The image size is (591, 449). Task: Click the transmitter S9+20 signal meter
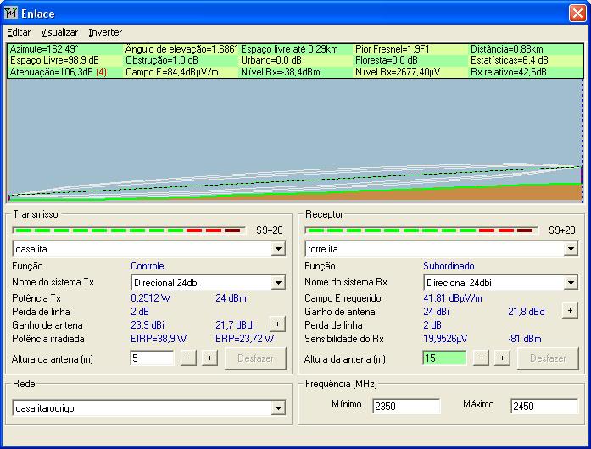[127, 230]
